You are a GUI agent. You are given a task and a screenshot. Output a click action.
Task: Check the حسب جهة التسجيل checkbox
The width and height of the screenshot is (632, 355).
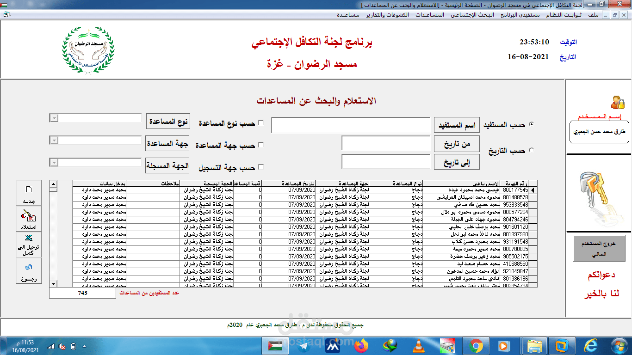[x=261, y=167]
